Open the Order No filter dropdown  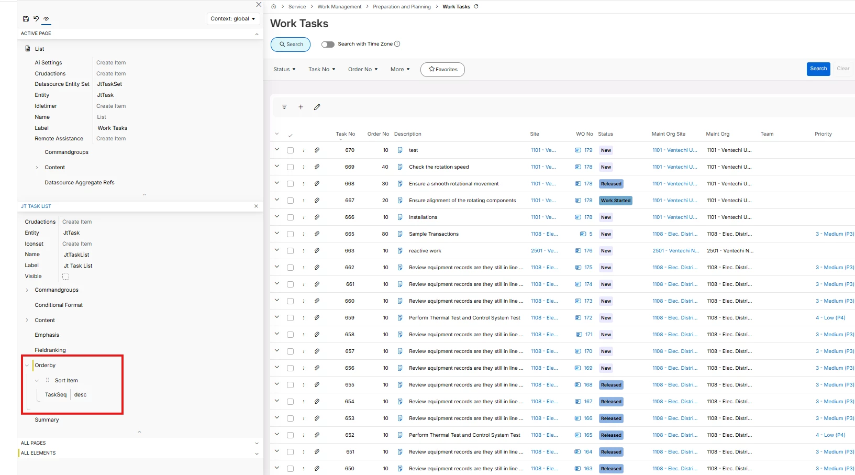(363, 69)
